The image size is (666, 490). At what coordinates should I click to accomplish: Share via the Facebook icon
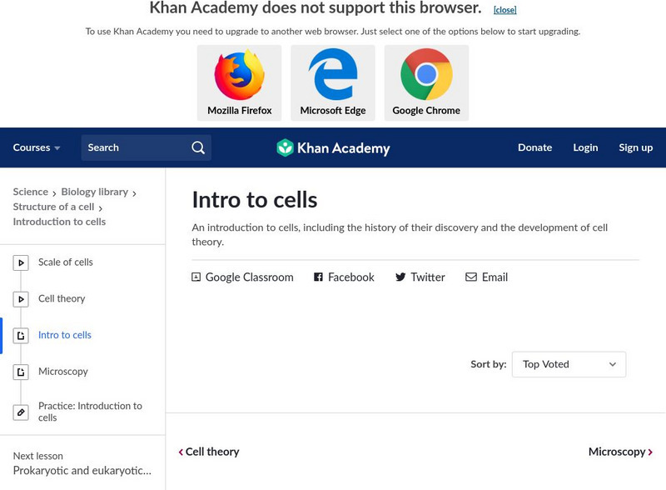(318, 277)
